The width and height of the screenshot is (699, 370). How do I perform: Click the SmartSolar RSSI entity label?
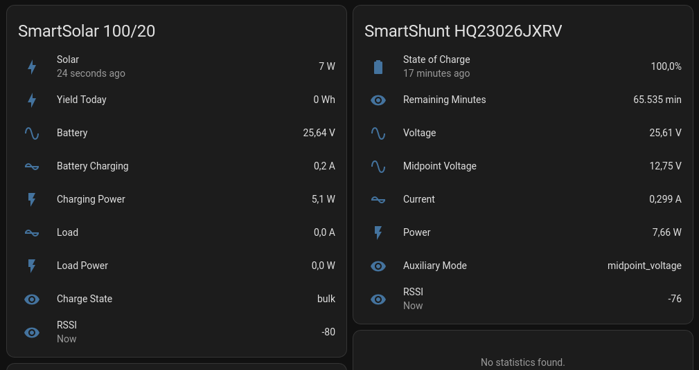(67, 325)
